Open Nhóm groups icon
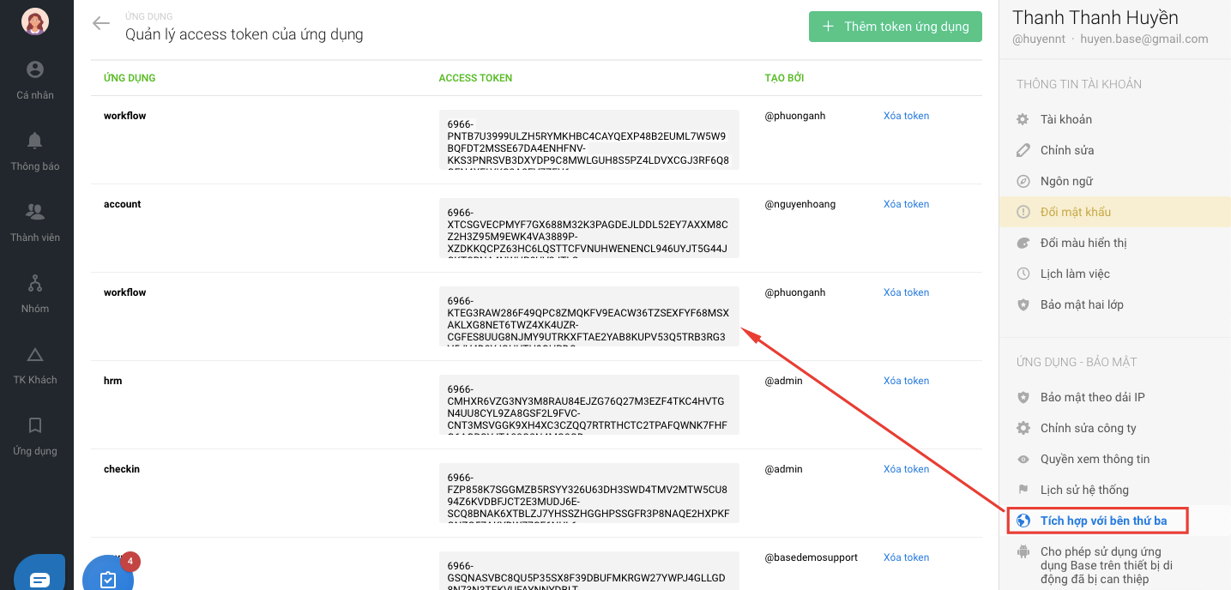1231x590 pixels. 35,283
